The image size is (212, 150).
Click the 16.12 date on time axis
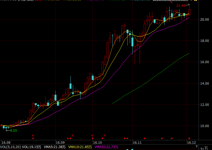click(x=191, y=142)
